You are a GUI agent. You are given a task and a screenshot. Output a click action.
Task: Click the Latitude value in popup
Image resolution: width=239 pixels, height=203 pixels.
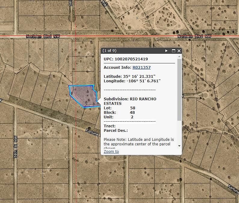tap(140, 77)
